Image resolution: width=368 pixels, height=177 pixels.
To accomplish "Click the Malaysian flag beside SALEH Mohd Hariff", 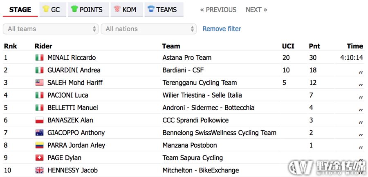I will pyautogui.click(x=39, y=83).
